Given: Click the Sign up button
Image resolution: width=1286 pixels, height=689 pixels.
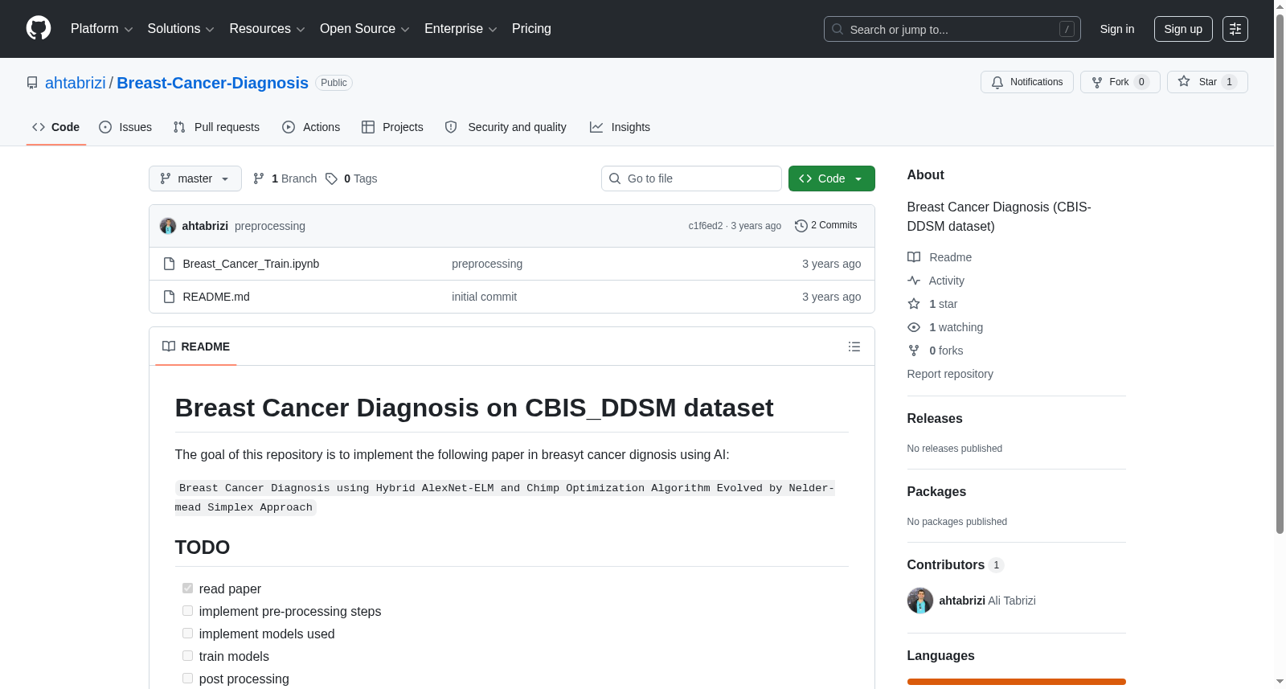Looking at the screenshot, I should pyautogui.click(x=1182, y=29).
